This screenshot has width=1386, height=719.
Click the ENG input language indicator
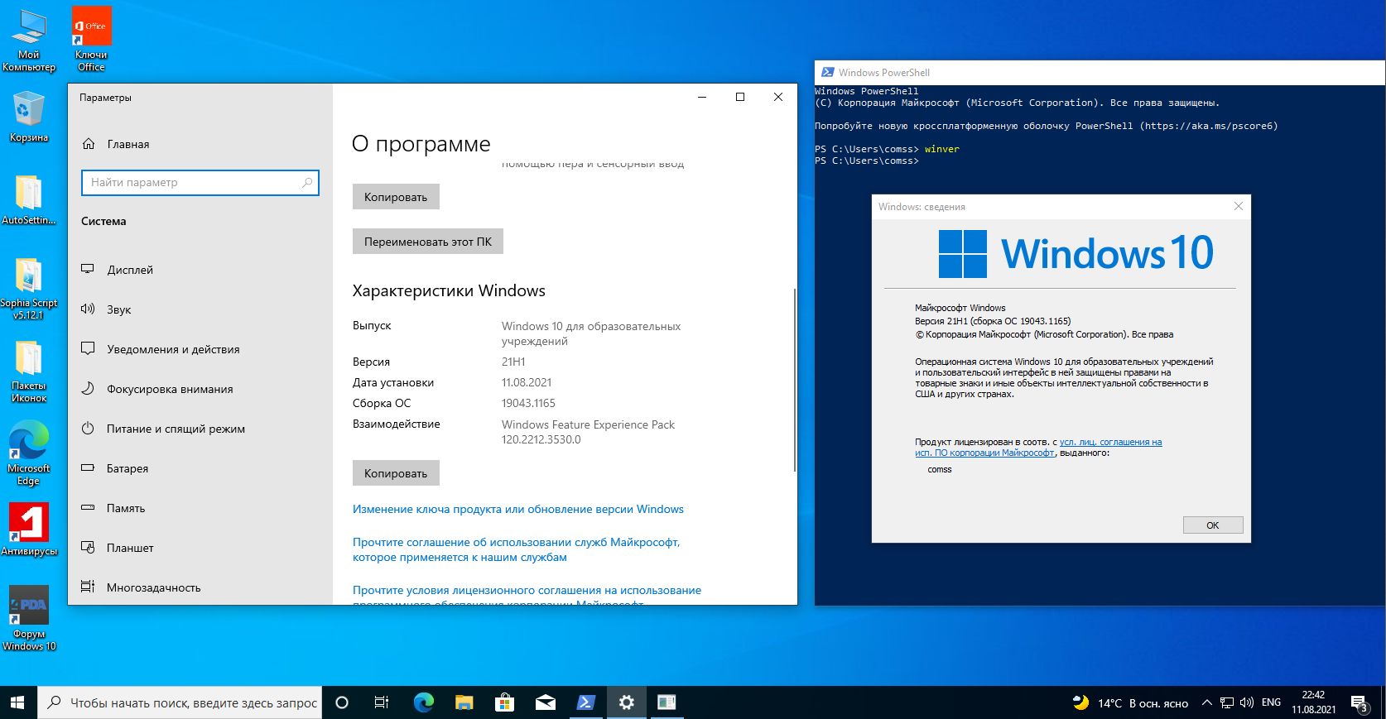coord(1271,702)
